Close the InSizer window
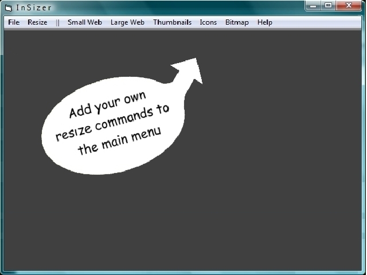Screen dimensions: 367x275 point(349,6)
